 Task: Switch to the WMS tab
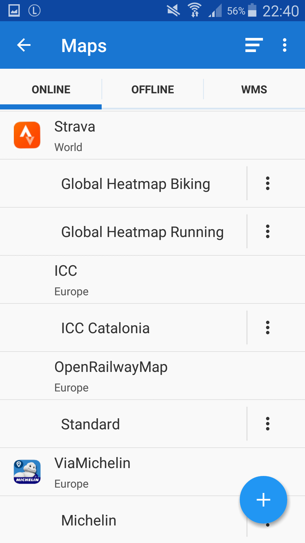pos(254,90)
